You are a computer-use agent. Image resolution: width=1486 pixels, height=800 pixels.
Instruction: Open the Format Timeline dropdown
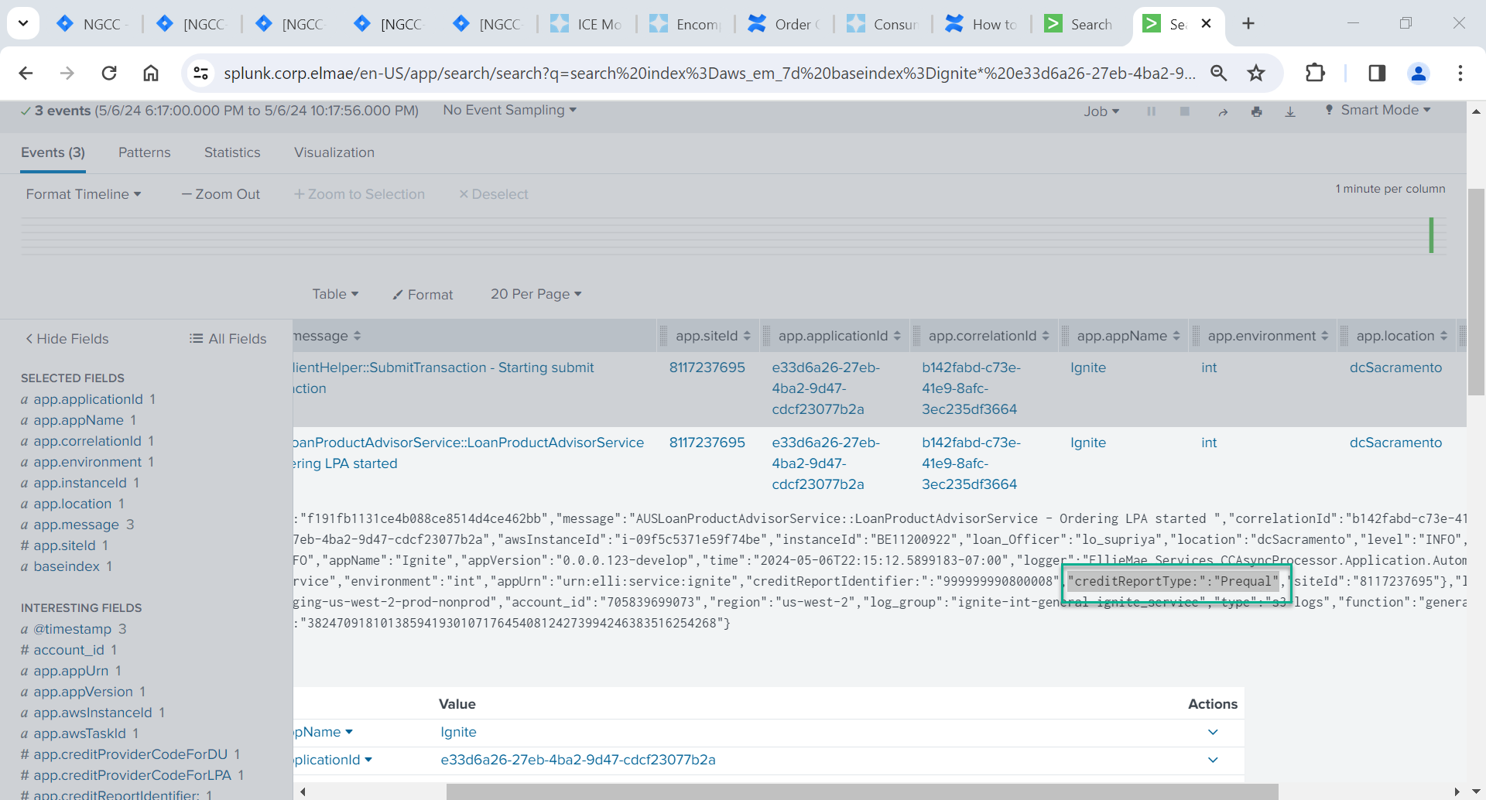point(84,194)
